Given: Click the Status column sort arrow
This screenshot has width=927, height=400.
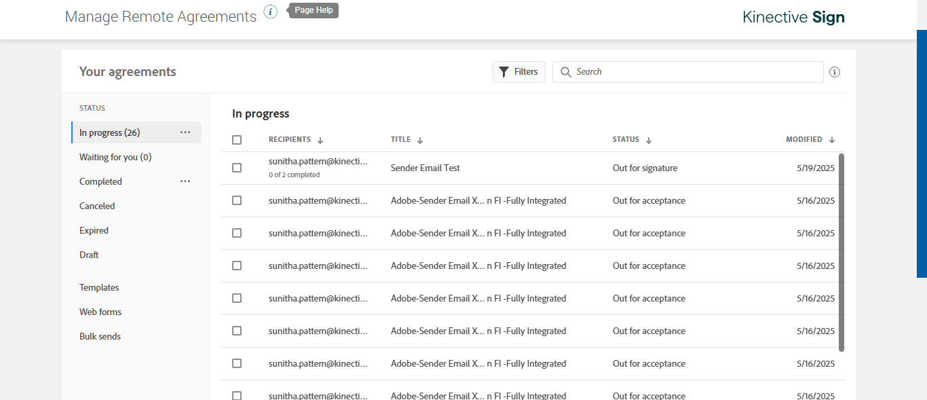Looking at the screenshot, I should coord(649,141).
